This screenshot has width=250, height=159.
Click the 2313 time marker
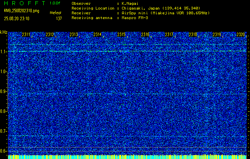(x=74, y=35)
